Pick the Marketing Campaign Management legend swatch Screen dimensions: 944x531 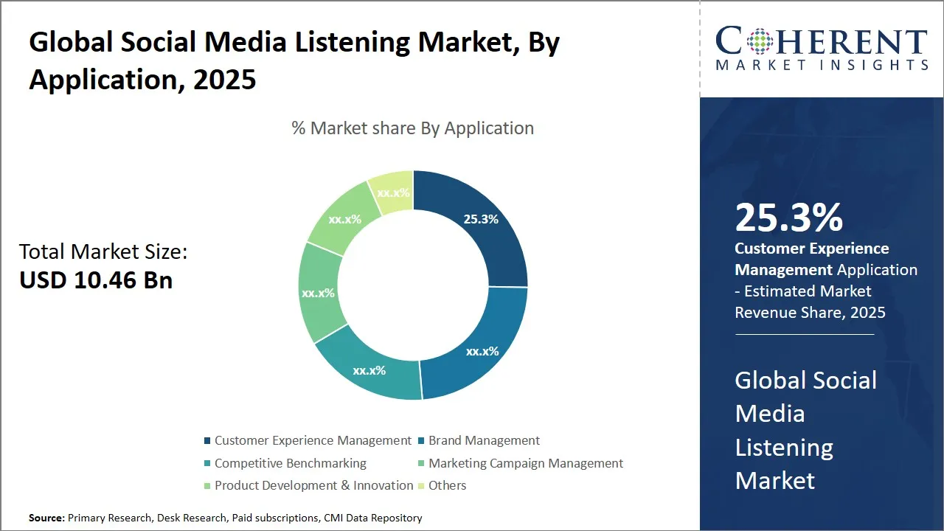421,464
